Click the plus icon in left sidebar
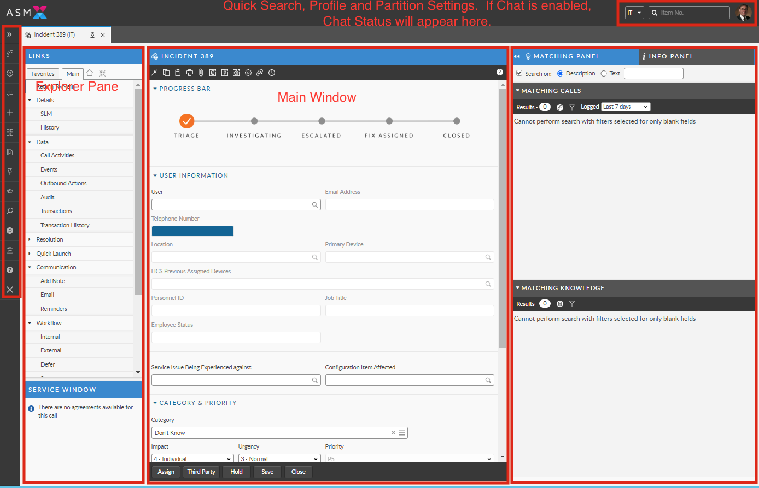The image size is (759, 488). click(x=10, y=113)
